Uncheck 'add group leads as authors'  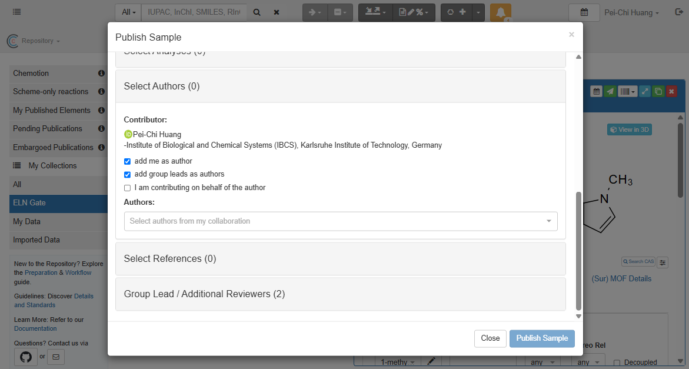[128, 175]
